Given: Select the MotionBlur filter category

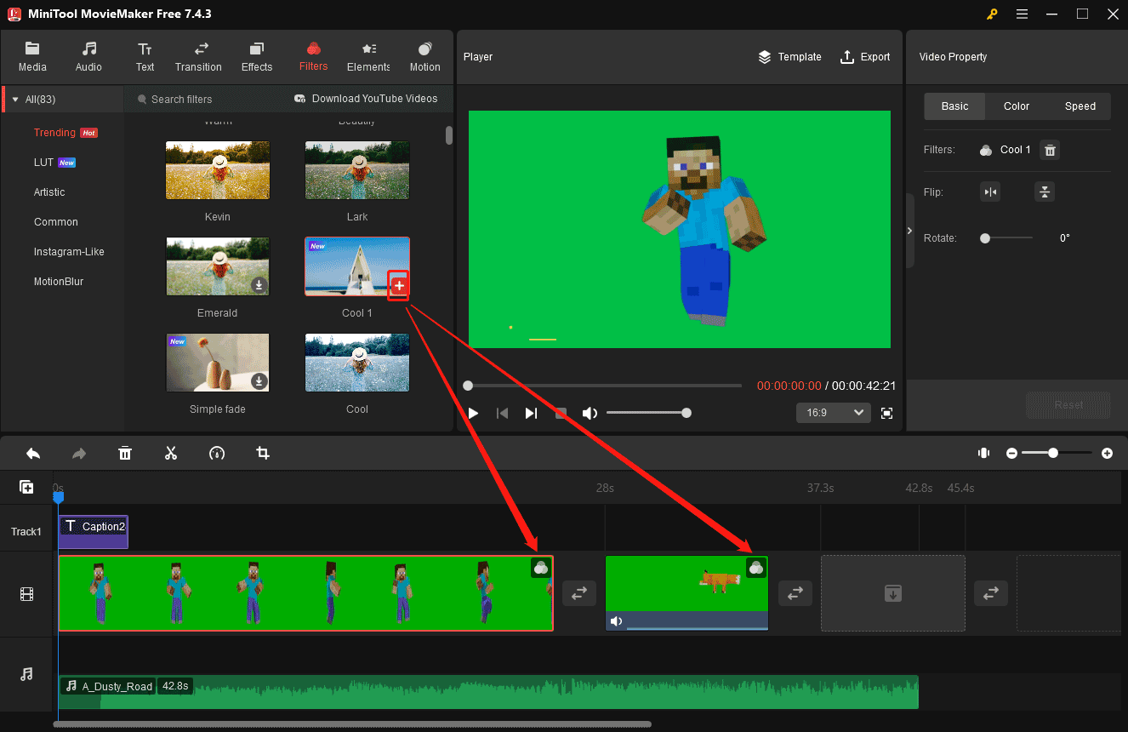Looking at the screenshot, I should (59, 282).
